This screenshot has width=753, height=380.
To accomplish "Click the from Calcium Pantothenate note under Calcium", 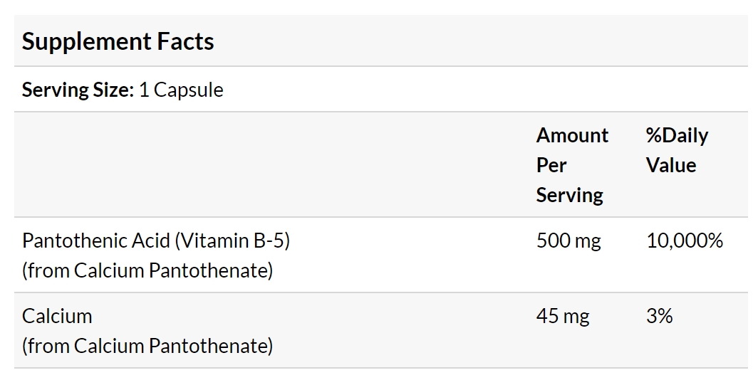I will click(x=147, y=346).
